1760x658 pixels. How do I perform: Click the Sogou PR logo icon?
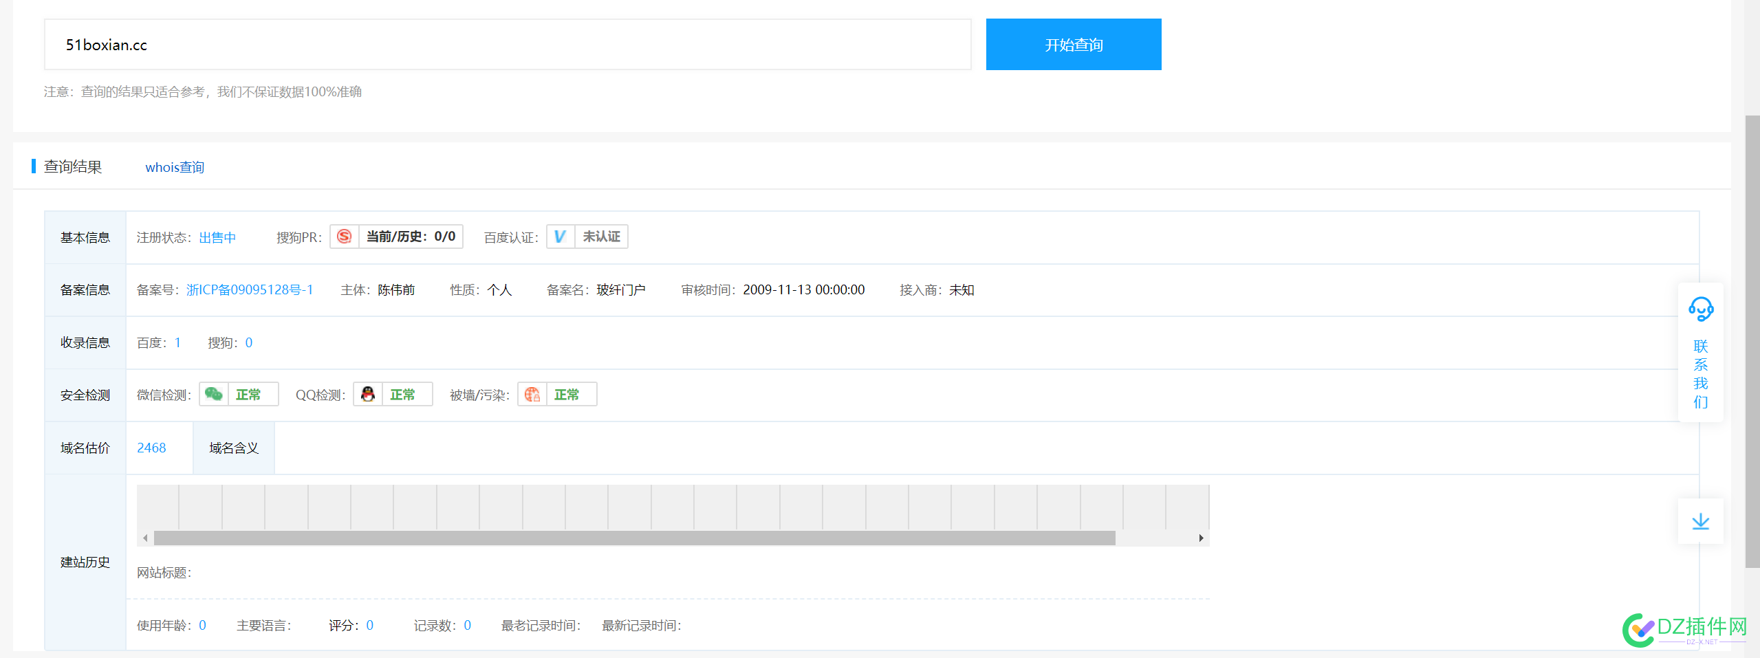[345, 237]
